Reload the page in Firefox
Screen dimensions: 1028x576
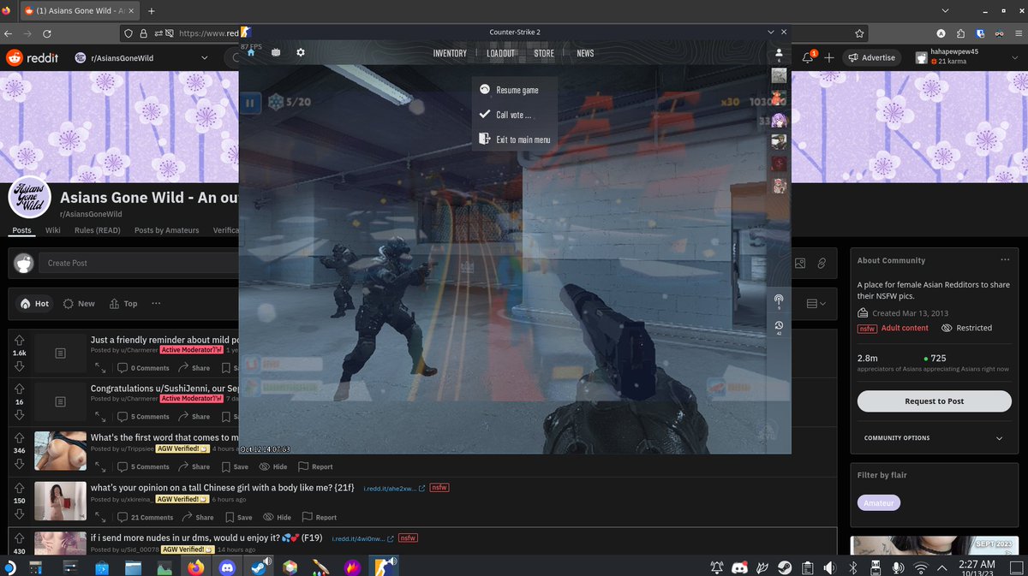pyautogui.click(x=46, y=33)
